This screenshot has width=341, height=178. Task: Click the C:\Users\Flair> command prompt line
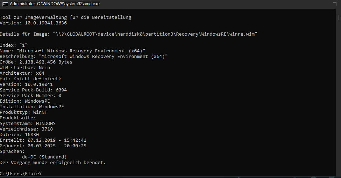(x=21, y=174)
